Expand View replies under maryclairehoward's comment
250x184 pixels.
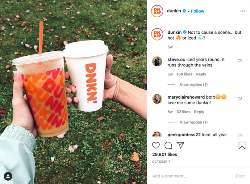[194, 122]
